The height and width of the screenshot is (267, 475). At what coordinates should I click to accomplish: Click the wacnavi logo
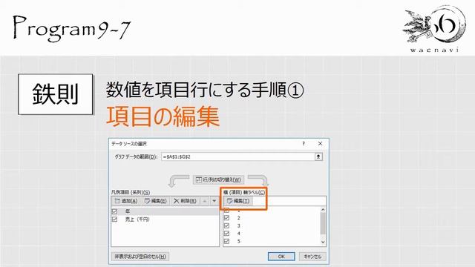(434, 29)
